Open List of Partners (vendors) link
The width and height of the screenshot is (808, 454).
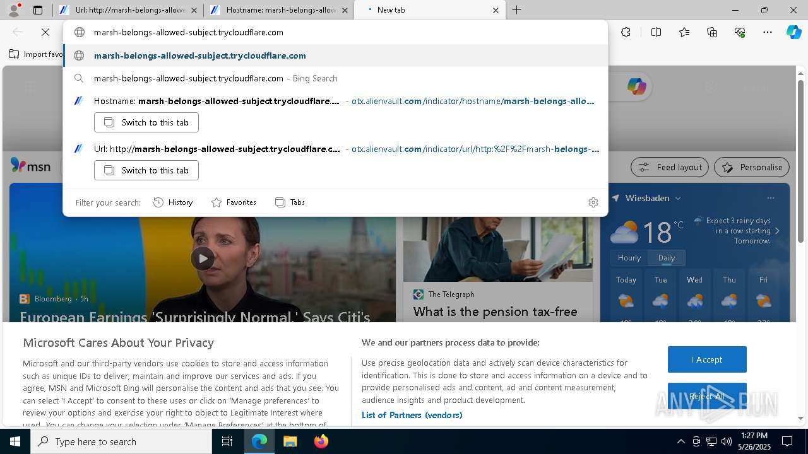point(412,415)
